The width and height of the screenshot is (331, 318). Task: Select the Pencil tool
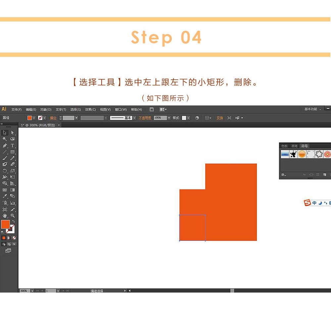click(x=13, y=158)
